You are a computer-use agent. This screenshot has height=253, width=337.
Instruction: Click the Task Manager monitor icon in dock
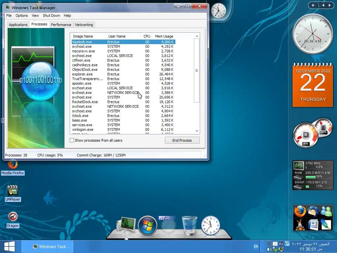[x=126, y=225]
